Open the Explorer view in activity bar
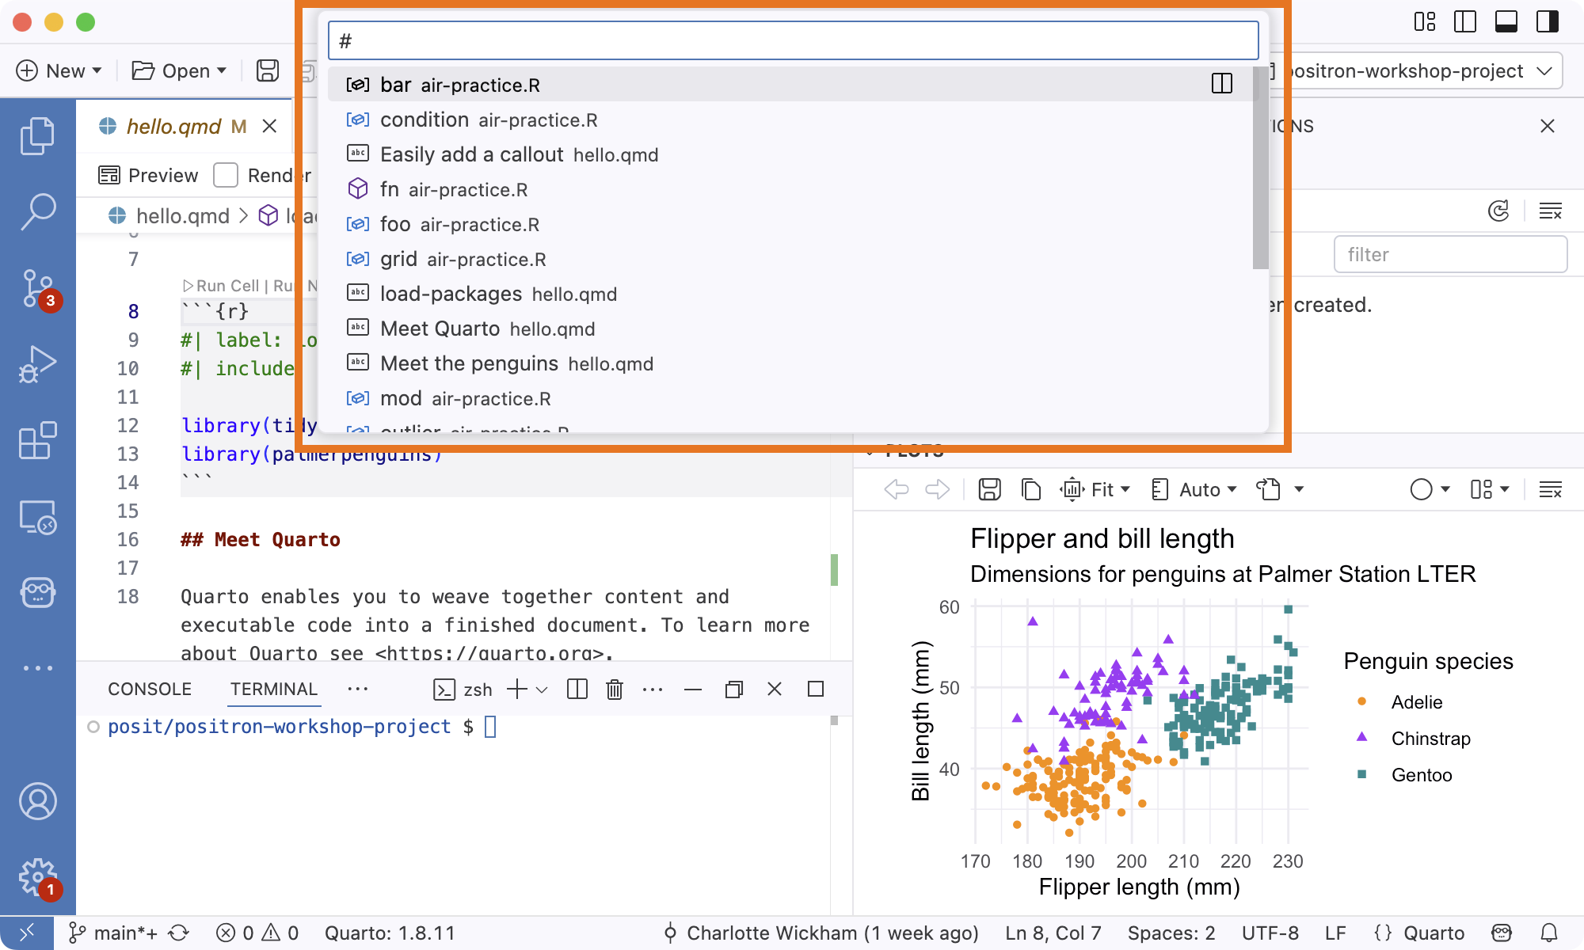 pos(37,136)
